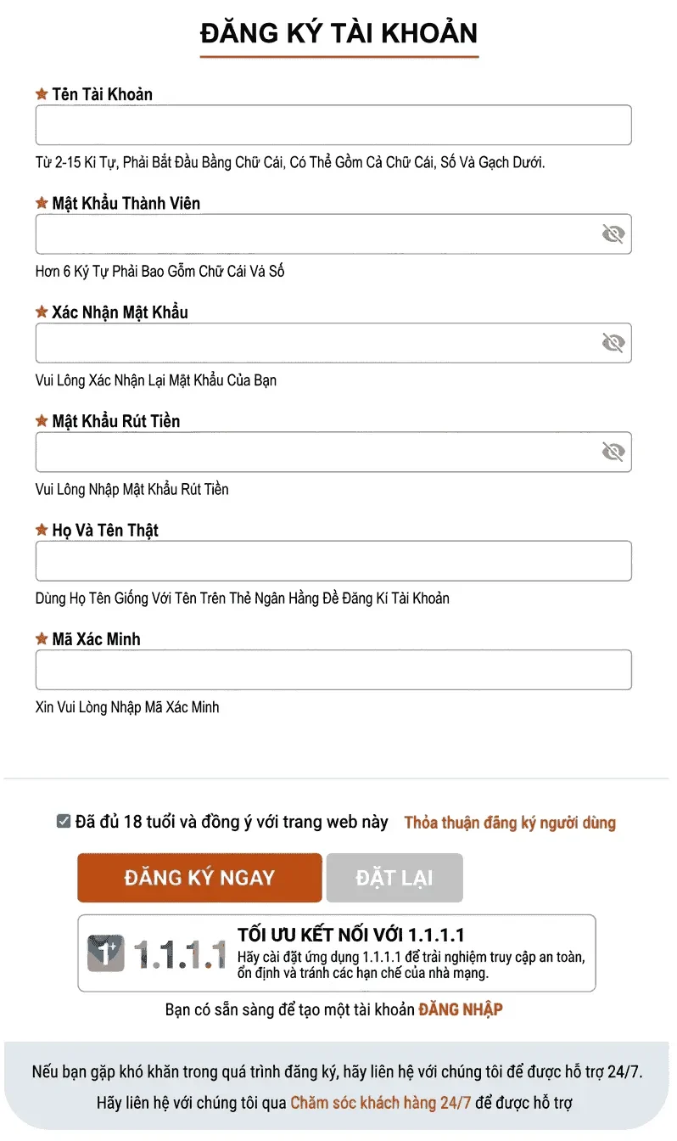Show the Xác Nhận Mật Khẩu password
The width and height of the screenshot is (677, 1141).
pyautogui.click(x=613, y=343)
